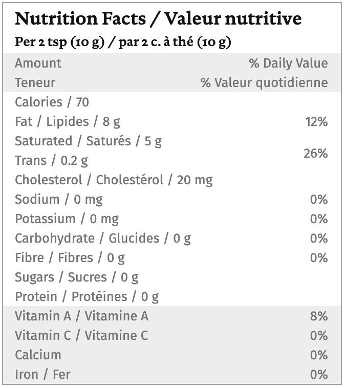Select the 'Saturated / Saturés / 5 g' text
This screenshot has height=388, width=345.
coord(88,141)
